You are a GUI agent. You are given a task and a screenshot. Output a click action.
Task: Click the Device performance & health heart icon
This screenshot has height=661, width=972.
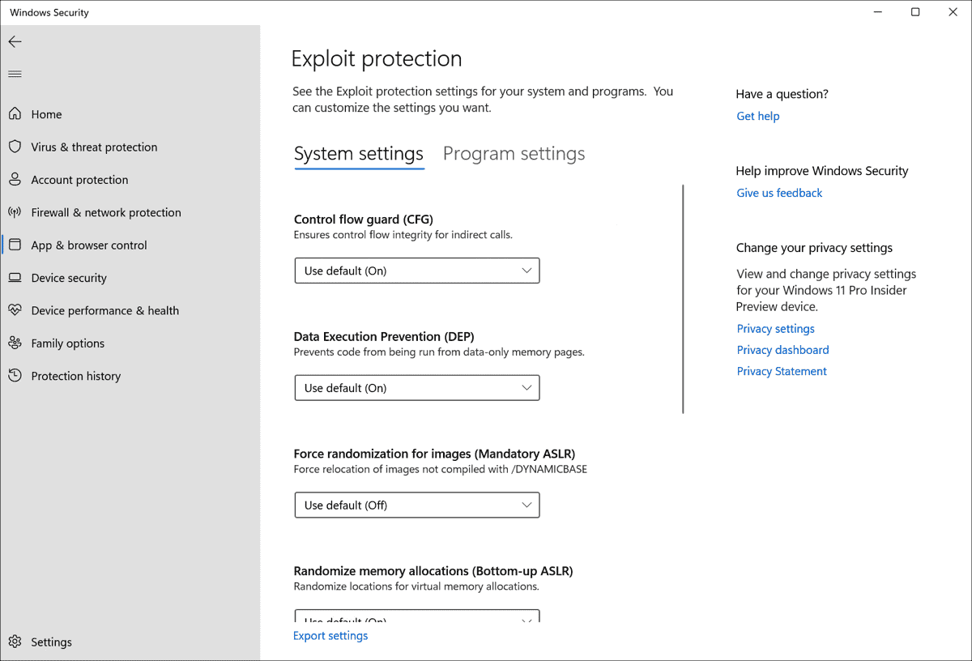[x=15, y=310]
